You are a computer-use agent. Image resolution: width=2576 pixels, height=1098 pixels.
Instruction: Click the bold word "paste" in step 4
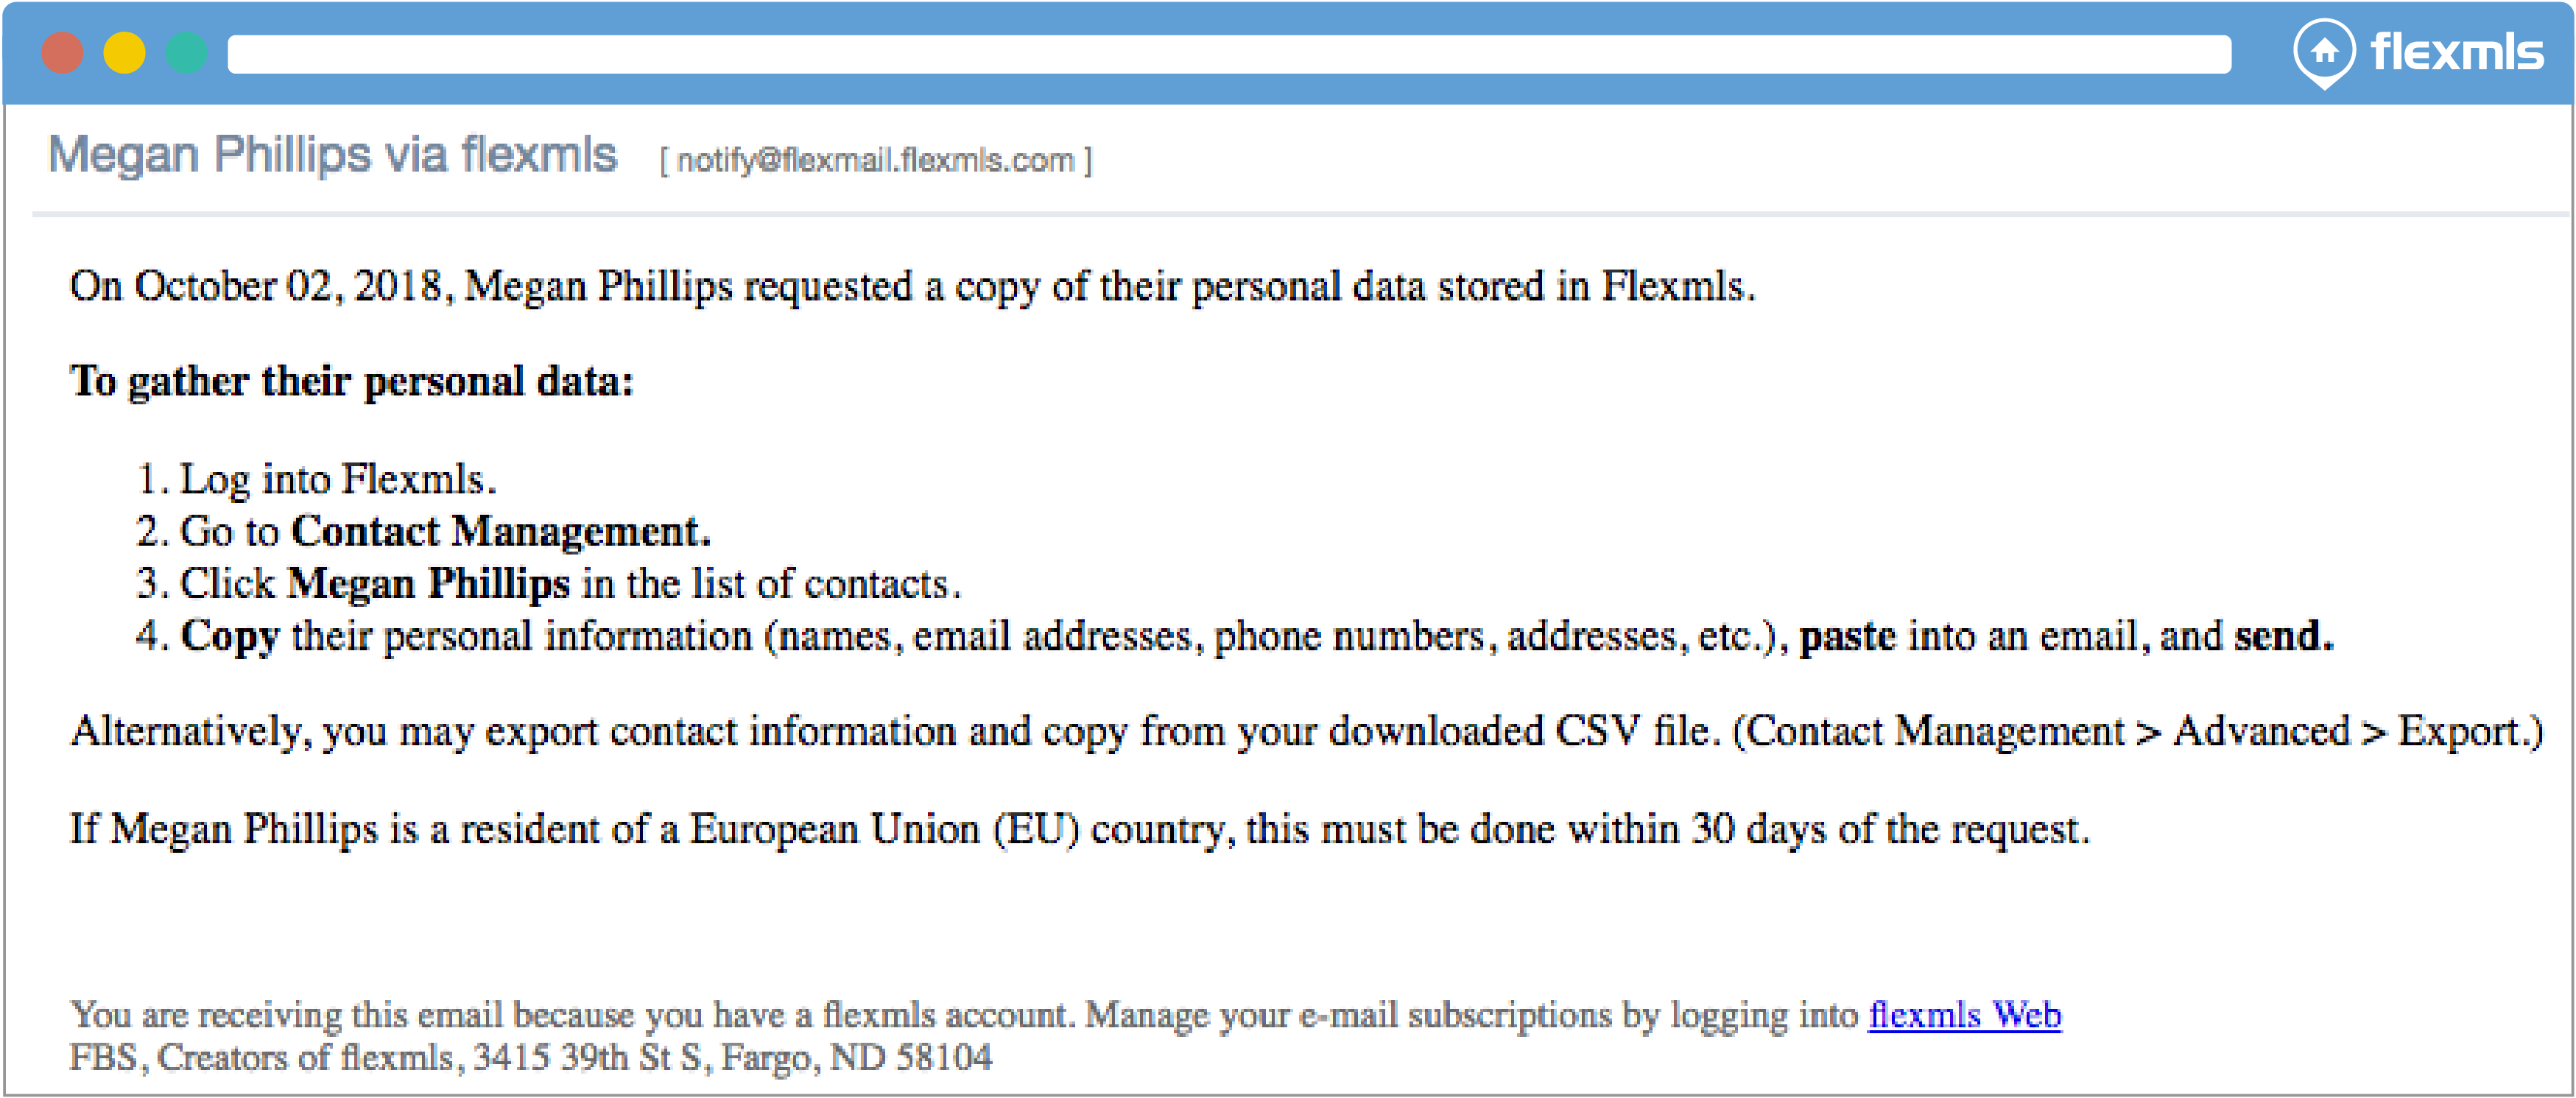[x=1847, y=637]
